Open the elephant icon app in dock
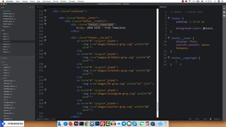 click(x=129, y=124)
